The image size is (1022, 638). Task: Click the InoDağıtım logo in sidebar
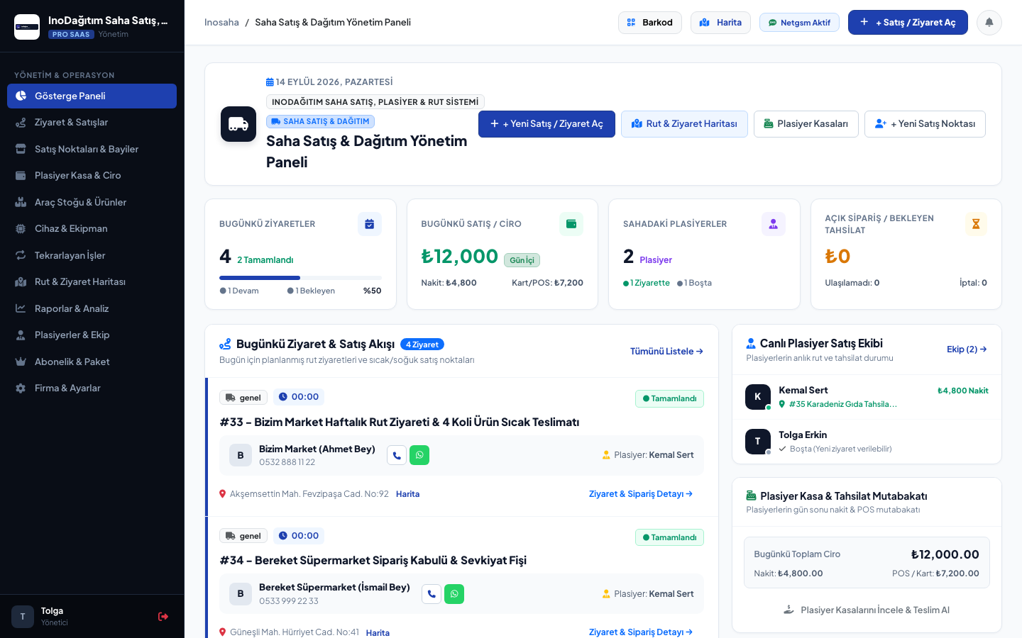[27, 27]
